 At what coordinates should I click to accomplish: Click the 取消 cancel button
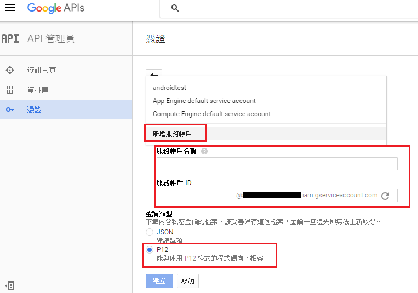(188, 281)
